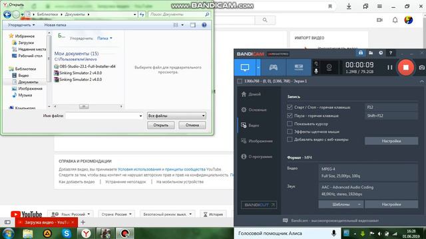This screenshot has height=239, width=426.
Task: Click the microphone icon in Bandicam toolbar
Action: pyautogui.click(x=316, y=71)
